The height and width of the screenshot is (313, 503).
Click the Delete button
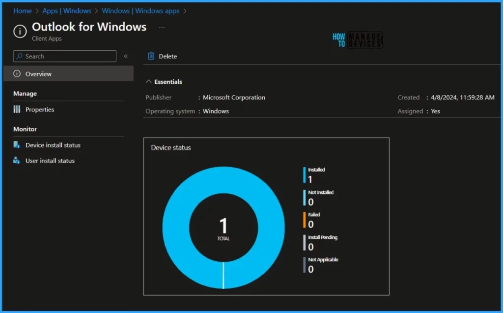pos(162,56)
